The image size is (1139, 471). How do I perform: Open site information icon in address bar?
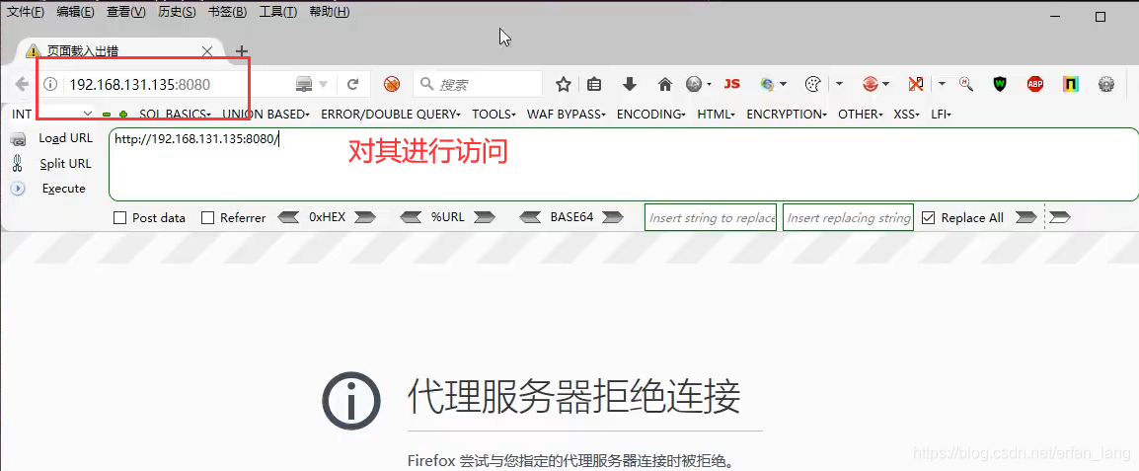click(x=50, y=84)
